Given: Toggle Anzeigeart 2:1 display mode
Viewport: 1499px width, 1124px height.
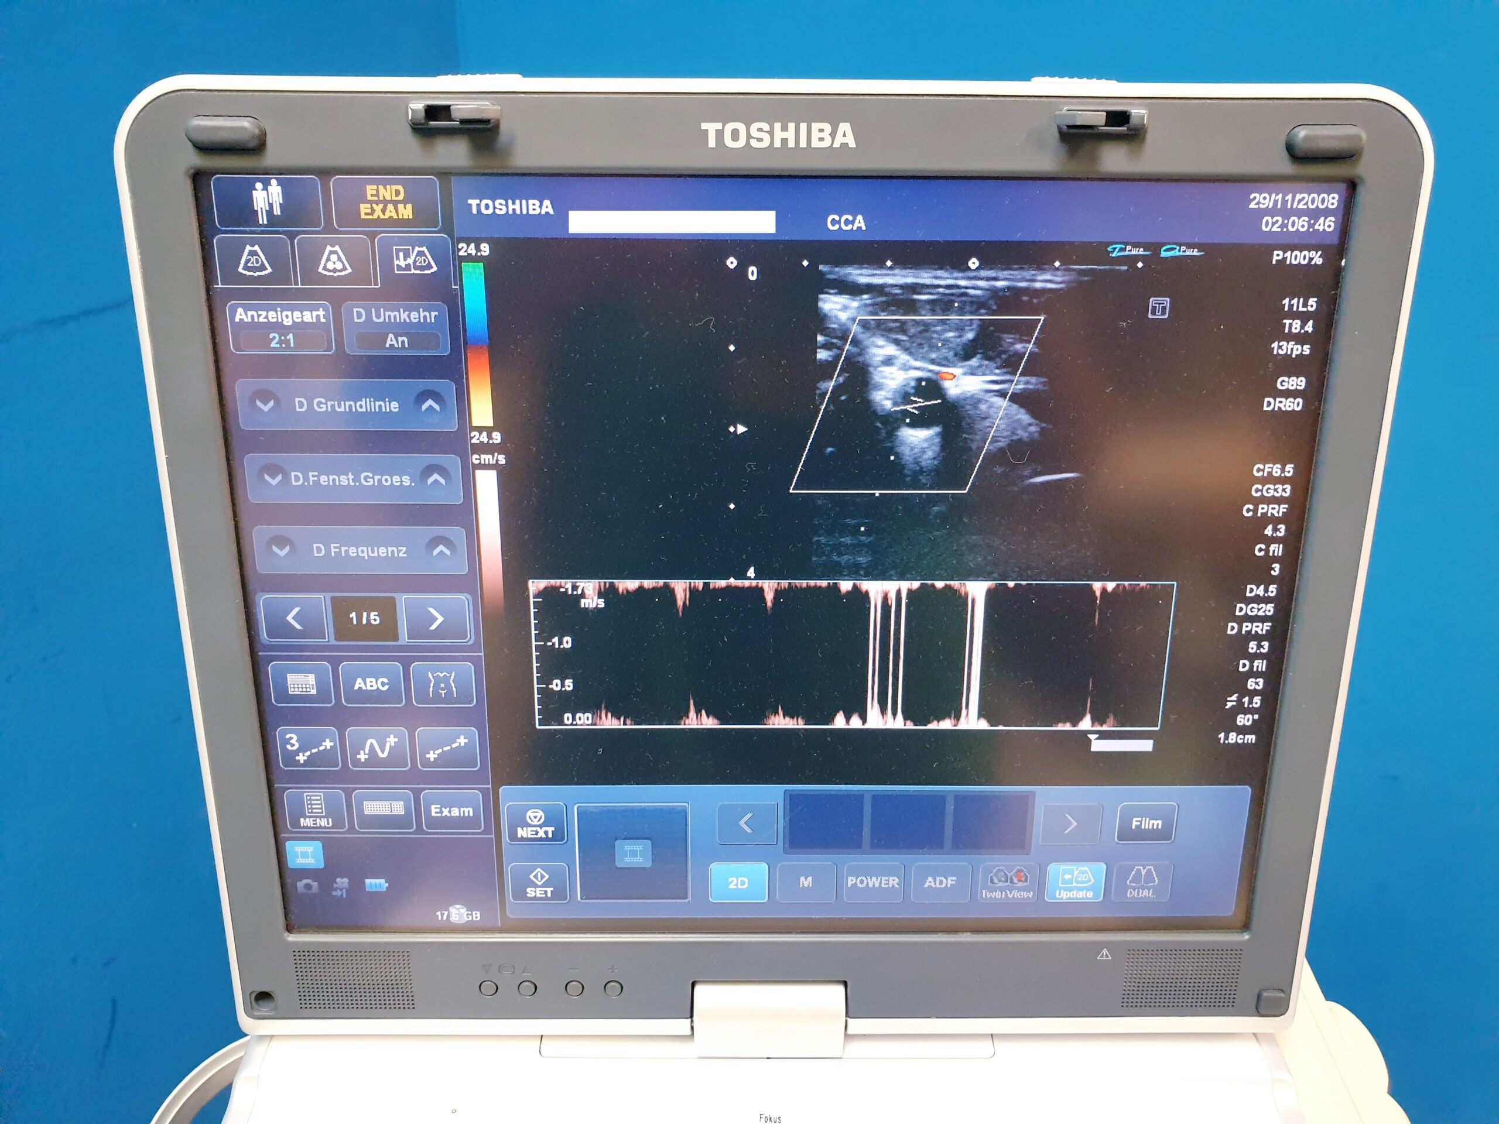Looking at the screenshot, I should click(280, 328).
